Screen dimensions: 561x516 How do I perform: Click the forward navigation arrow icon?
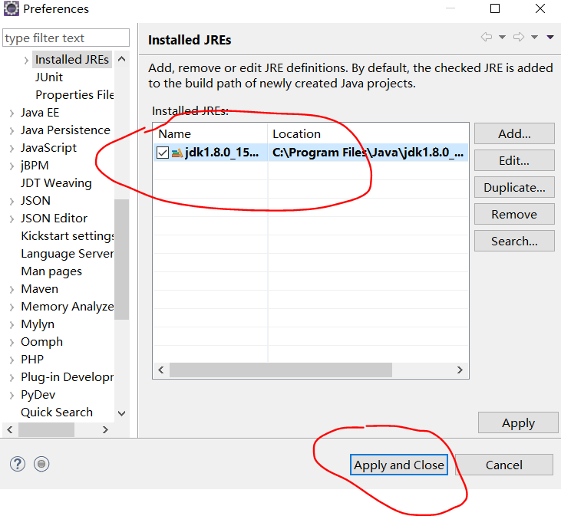[x=519, y=37]
